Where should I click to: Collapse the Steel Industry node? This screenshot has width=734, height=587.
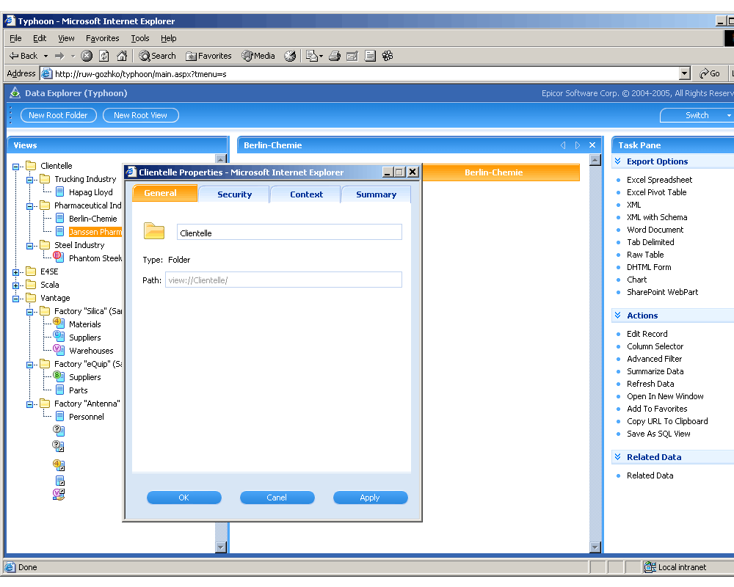click(29, 246)
